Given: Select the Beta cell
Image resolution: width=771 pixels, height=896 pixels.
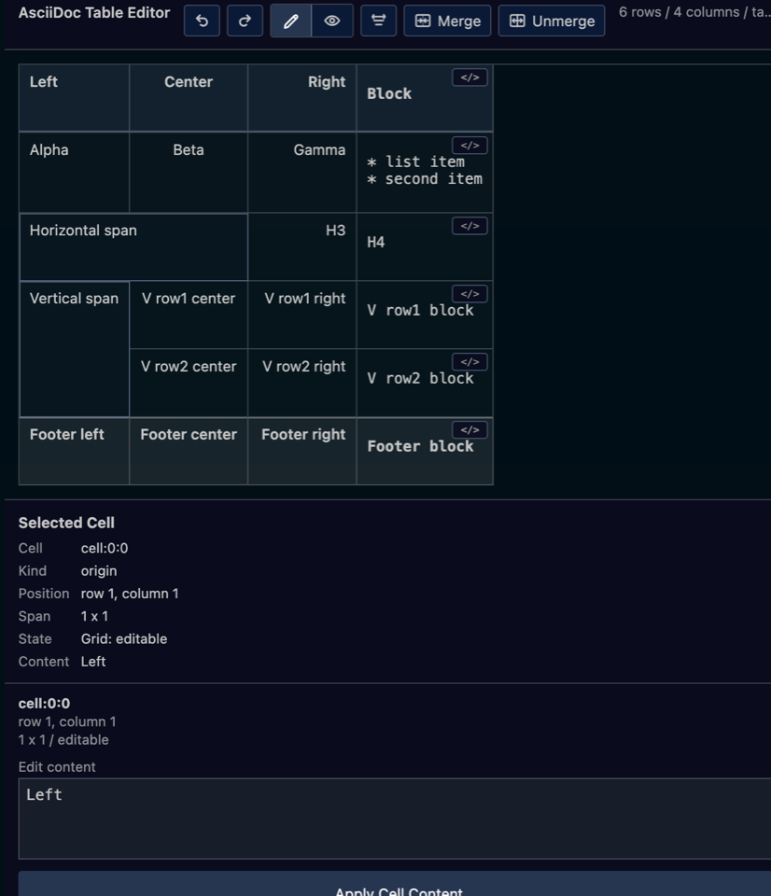Looking at the screenshot, I should coord(189,173).
